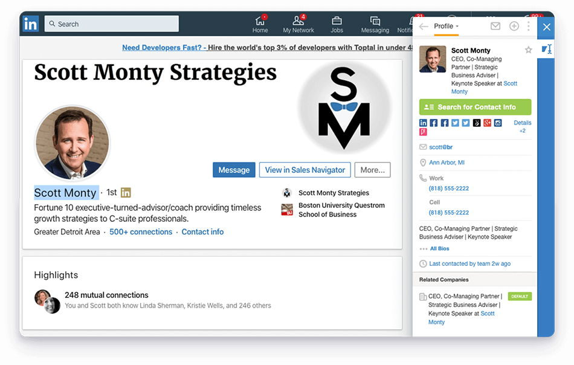Open Scott's Twitter profile from the social icons
This screenshot has height=365, width=574.
point(454,123)
